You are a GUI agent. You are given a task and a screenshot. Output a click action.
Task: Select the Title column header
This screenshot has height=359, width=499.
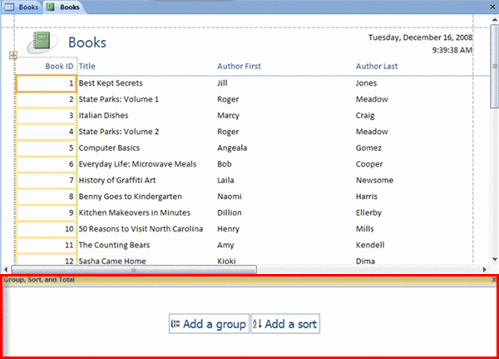coord(87,66)
